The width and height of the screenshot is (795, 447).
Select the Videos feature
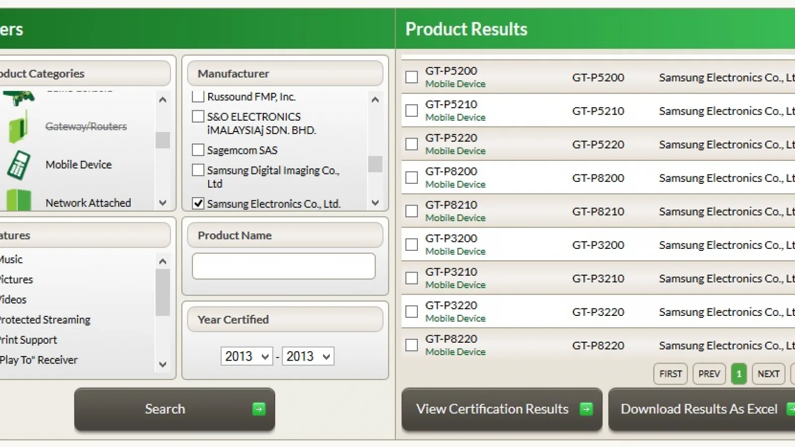(x=13, y=299)
